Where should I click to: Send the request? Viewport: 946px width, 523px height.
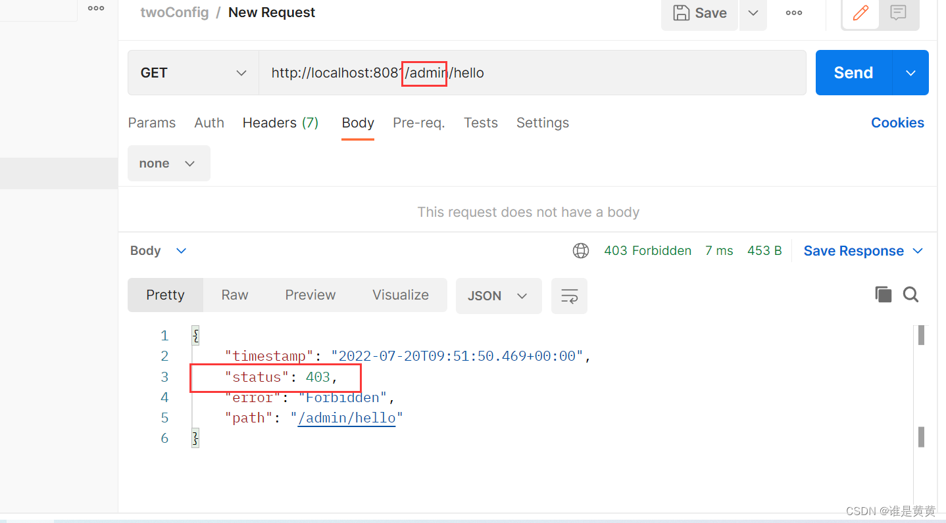[x=853, y=73]
